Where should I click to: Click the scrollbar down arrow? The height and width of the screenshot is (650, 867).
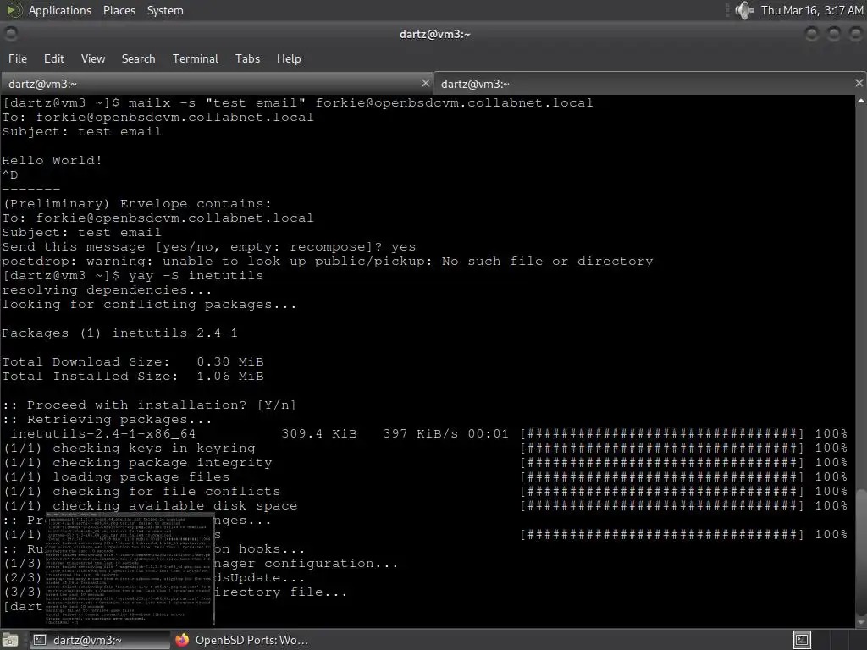pyautogui.click(x=861, y=622)
